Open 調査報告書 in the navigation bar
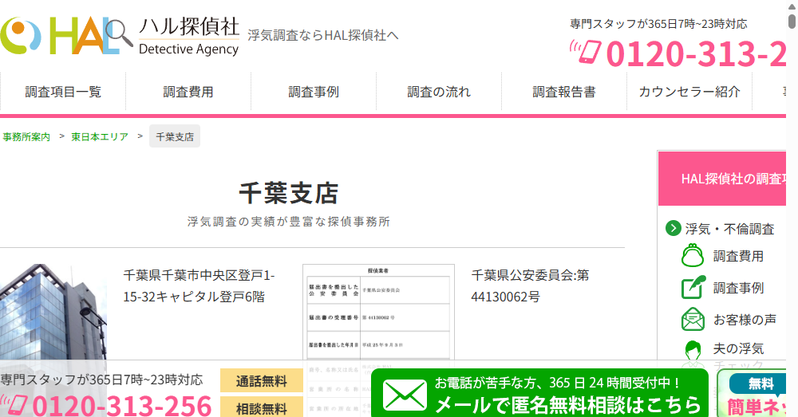 tap(564, 92)
